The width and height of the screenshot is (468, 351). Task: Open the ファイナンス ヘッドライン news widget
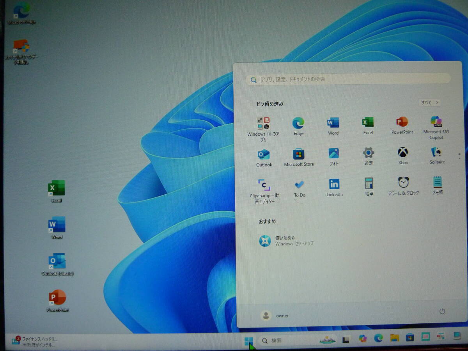[x=35, y=342]
